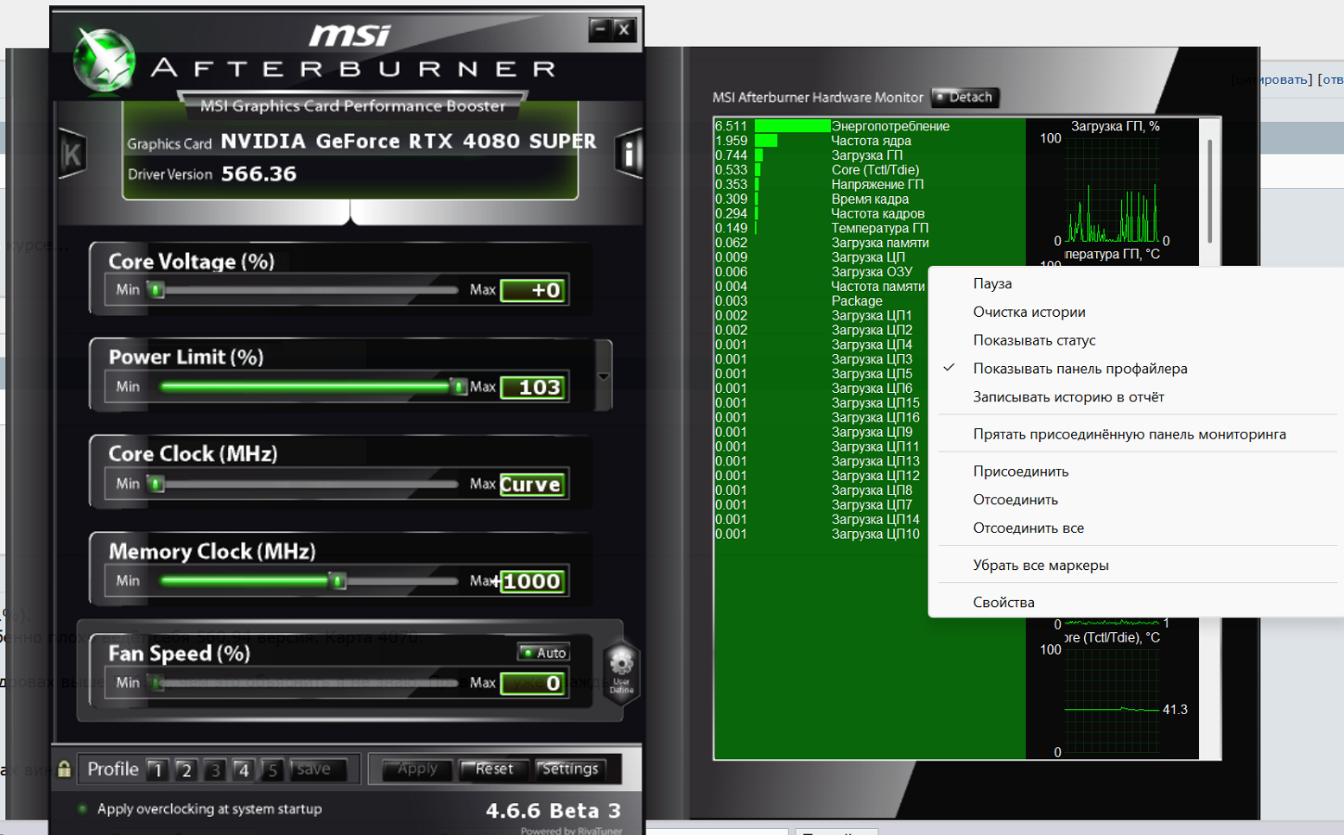Click the Afterburner logo emblem
Image resolution: width=1344 pixels, height=835 pixels.
(x=105, y=59)
